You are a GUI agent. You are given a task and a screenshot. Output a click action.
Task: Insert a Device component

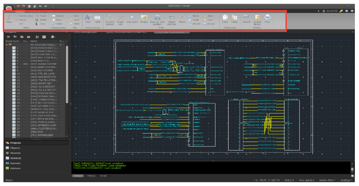[58, 16]
